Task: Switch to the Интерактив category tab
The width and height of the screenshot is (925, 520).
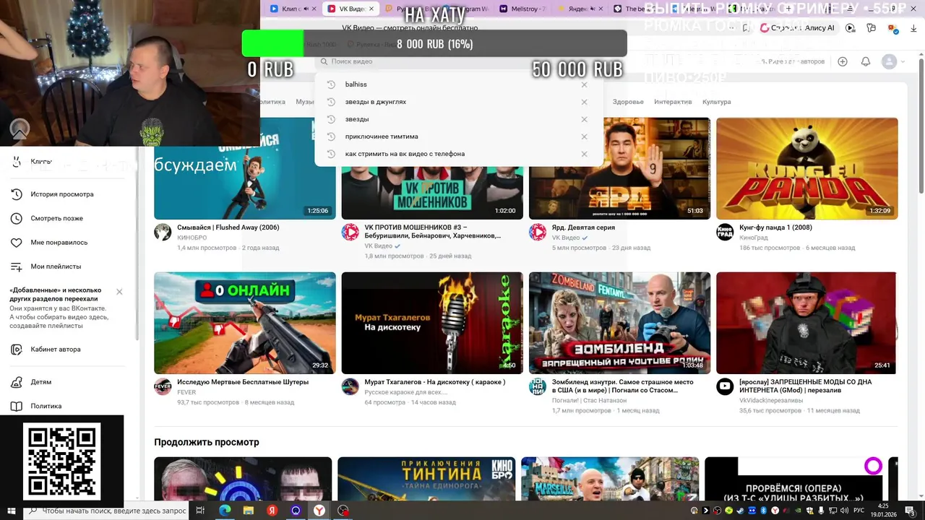Action: point(673,102)
